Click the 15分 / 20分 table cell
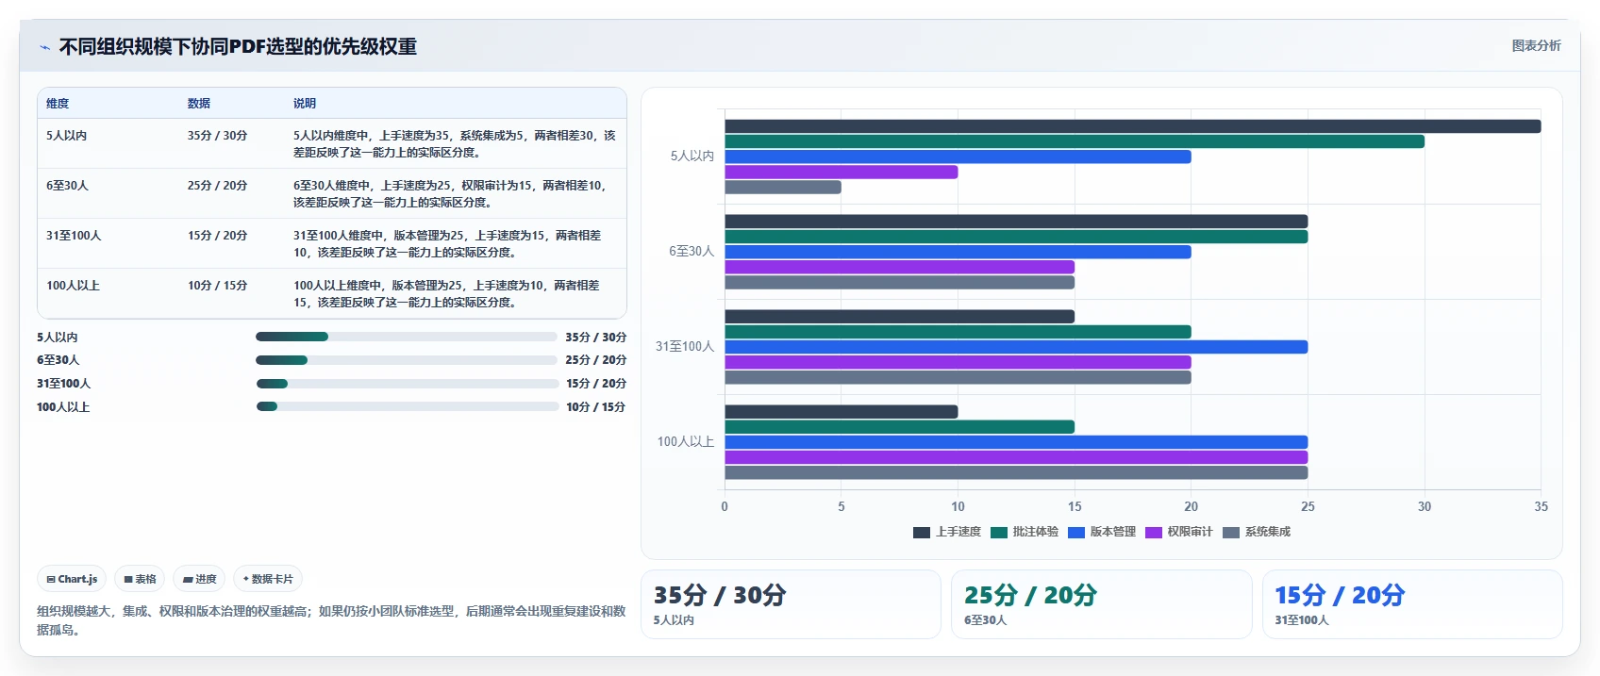 point(217,236)
